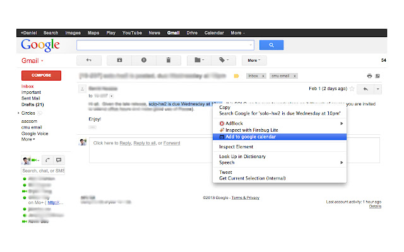
Task: Open the aaccom label
Action: (x=29, y=121)
